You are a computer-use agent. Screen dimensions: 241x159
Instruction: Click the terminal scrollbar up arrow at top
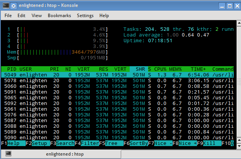coord(239,23)
